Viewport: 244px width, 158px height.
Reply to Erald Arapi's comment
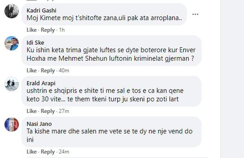(48, 111)
